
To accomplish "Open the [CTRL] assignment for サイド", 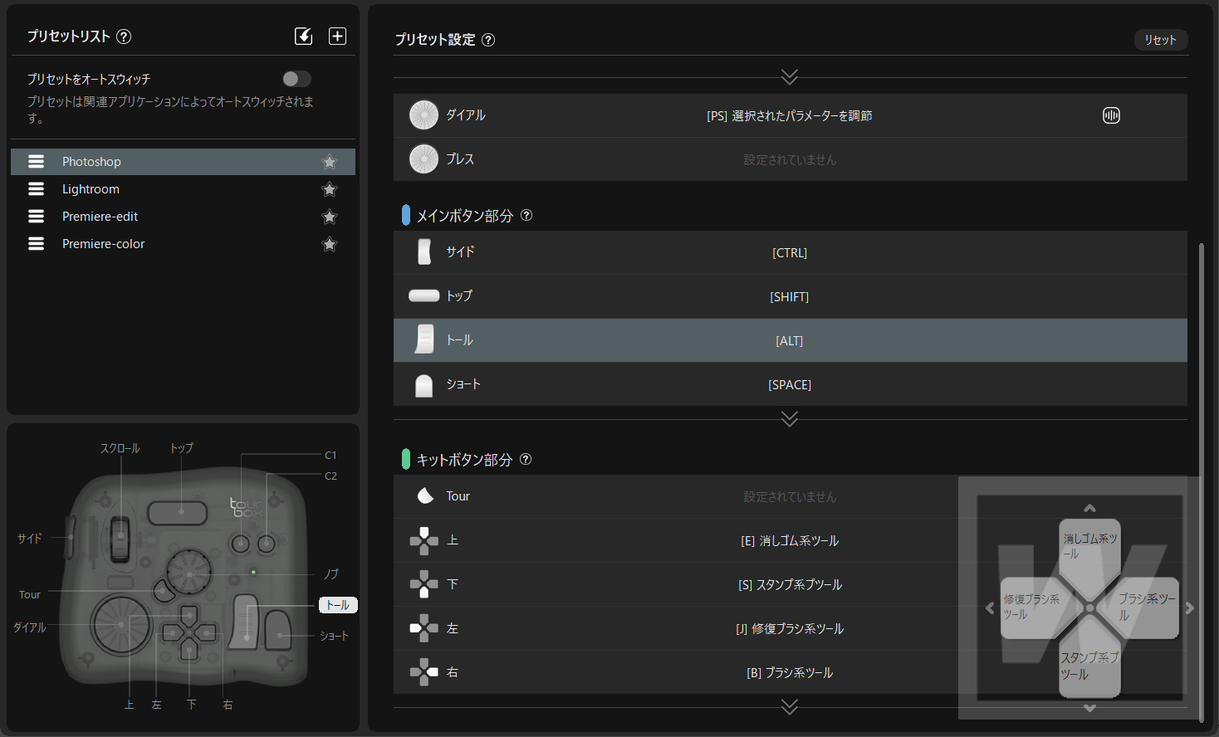I will pyautogui.click(x=790, y=252).
